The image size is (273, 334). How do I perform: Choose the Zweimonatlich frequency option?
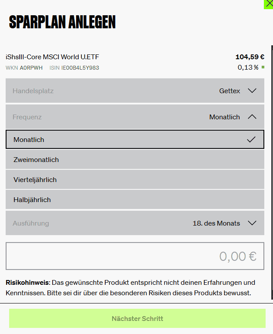click(135, 159)
